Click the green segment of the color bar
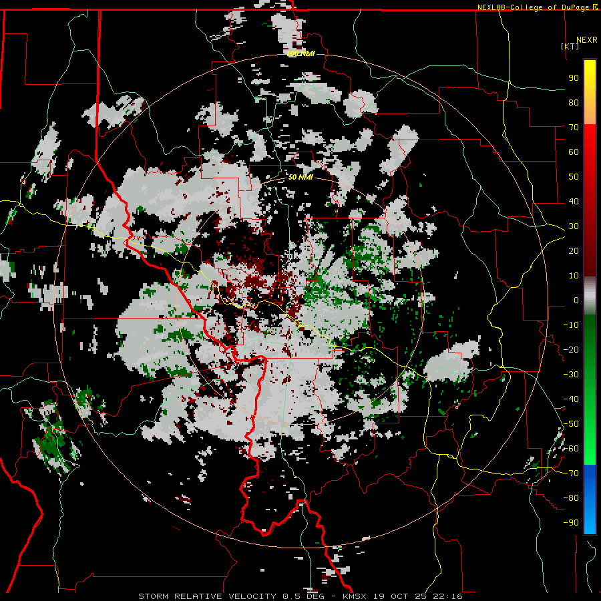 (x=590, y=389)
